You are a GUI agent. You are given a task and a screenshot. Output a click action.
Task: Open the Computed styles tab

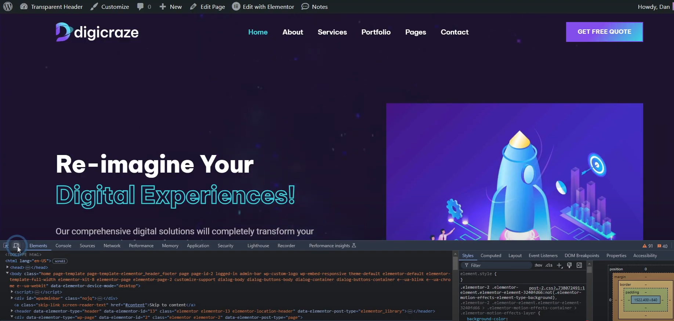click(490, 256)
